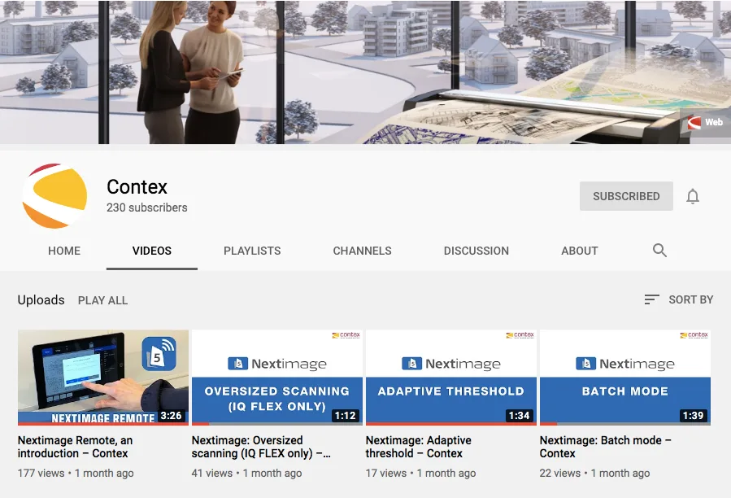Viewport: 731px width, 498px height.
Task: Open the SORT BY dropdown
Action: point(679,299)
